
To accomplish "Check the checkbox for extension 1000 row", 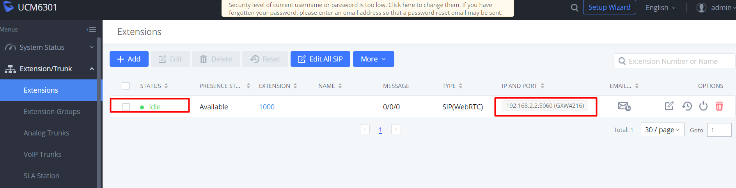I will click(x=126, y=107).
